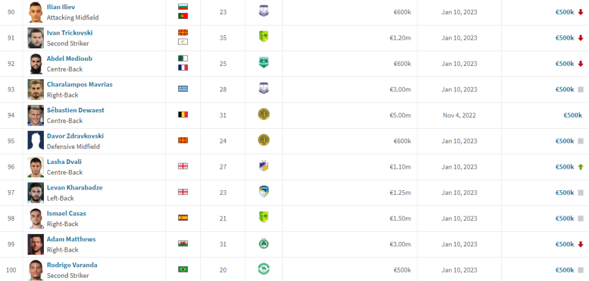This screenshot has width=589, height=281.
Task: Click the club crest in Levan Kharabadze's row
Action: click(x=264, y=191)
